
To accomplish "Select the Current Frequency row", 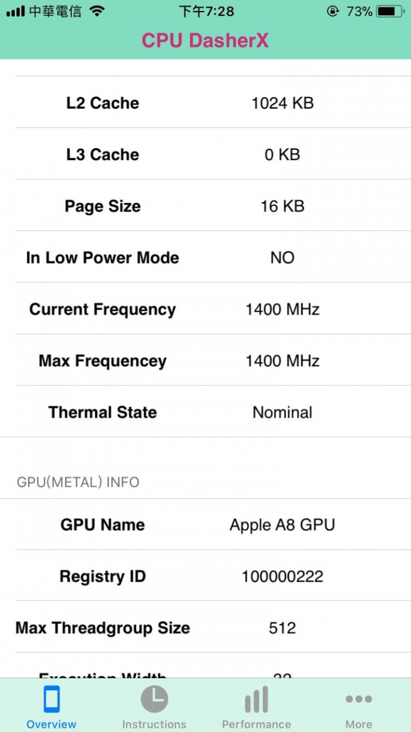I will click(205, 309).
